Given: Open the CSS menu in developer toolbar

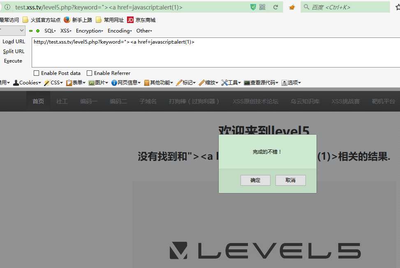Looking at the screenshot, I should [53, 82].
